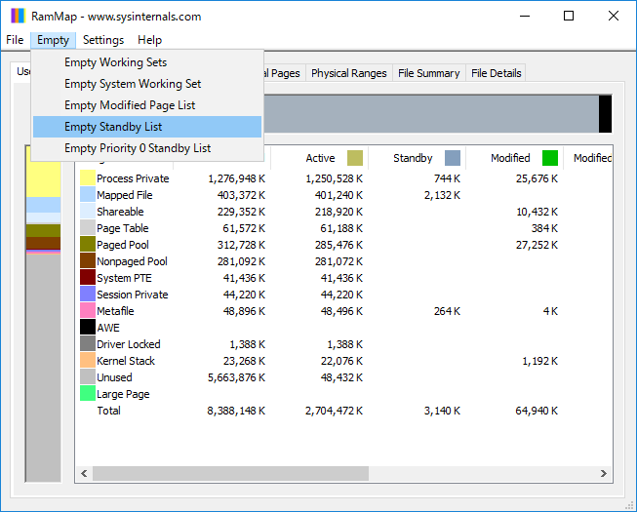This screenshot has height=512, width=637.
Task: Select the Nonpaged Pool row label
Action: 132,261
